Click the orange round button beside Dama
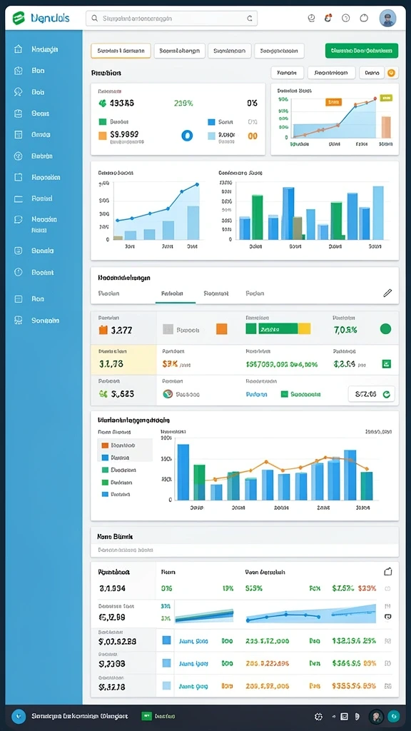This screenshot has width=411, height=731. (x=392, y=73)
